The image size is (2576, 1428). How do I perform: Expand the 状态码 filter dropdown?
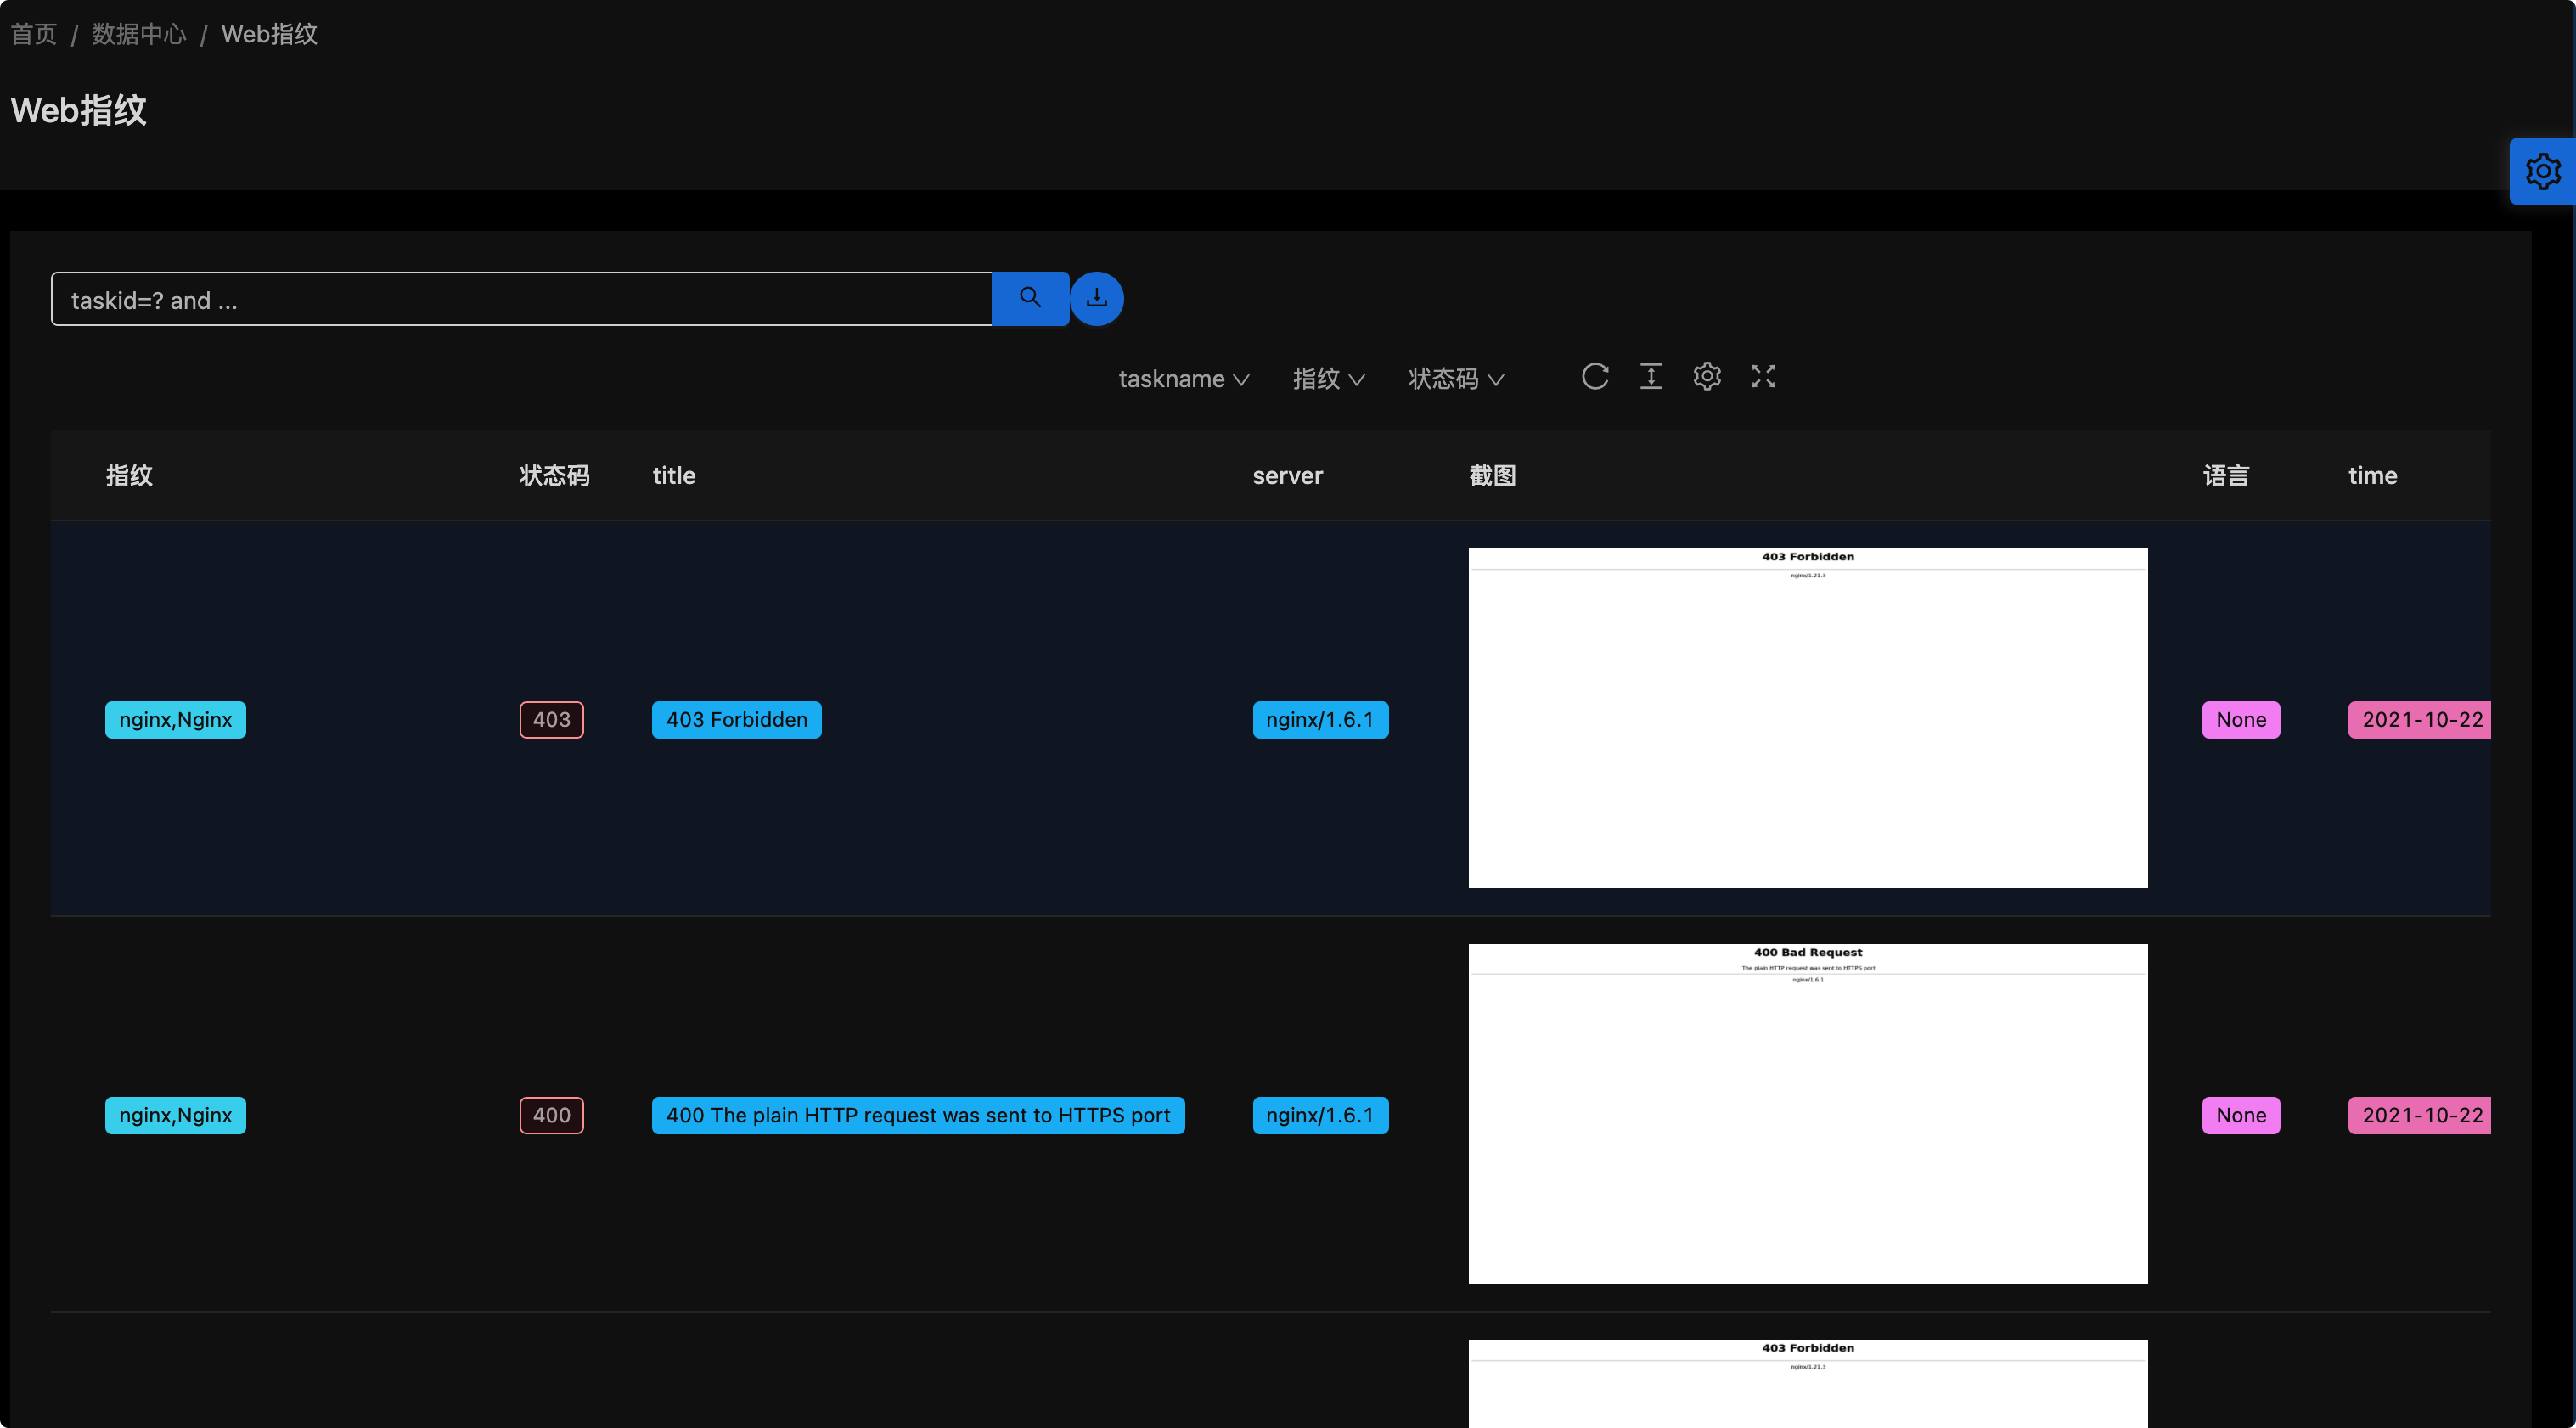(1455, 379)
